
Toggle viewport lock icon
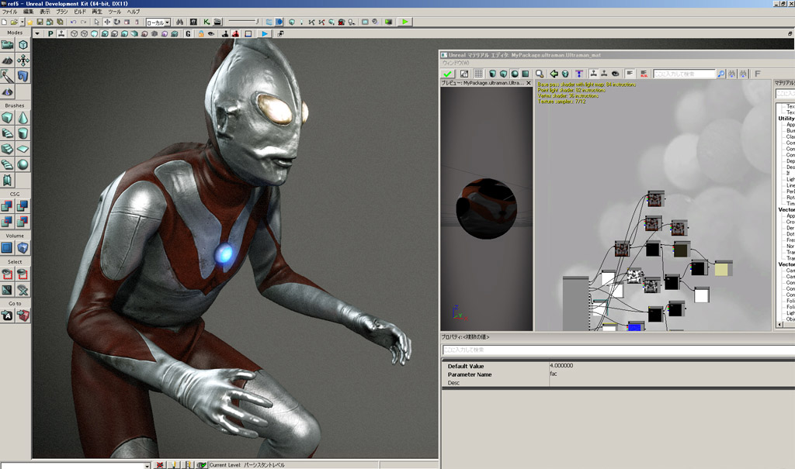[x=201, y=33]
